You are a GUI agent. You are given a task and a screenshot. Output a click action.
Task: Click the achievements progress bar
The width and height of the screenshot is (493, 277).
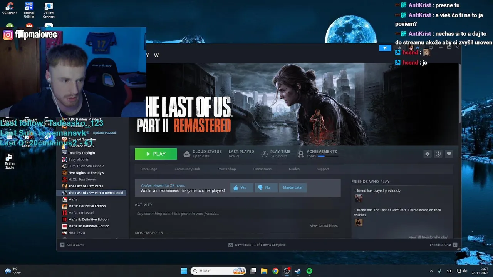pos(328,156)
